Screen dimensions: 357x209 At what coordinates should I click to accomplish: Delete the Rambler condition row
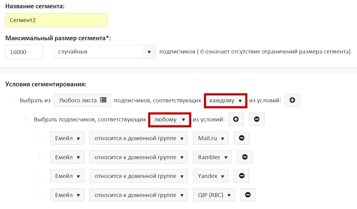(244, 157)
